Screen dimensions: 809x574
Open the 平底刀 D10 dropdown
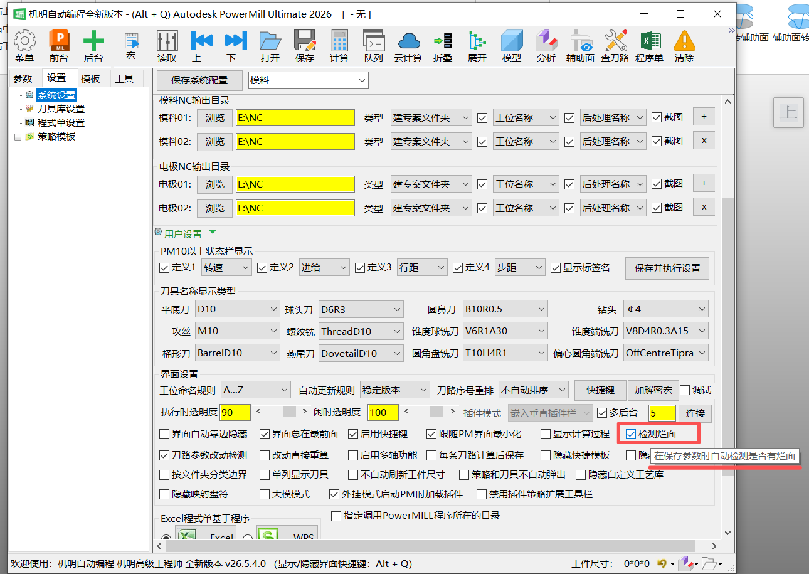[238, 309]
